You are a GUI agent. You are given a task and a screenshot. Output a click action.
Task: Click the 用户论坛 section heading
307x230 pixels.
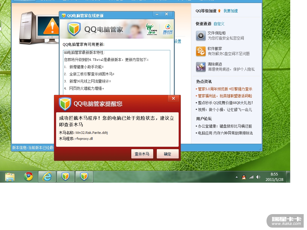point(204,119)
